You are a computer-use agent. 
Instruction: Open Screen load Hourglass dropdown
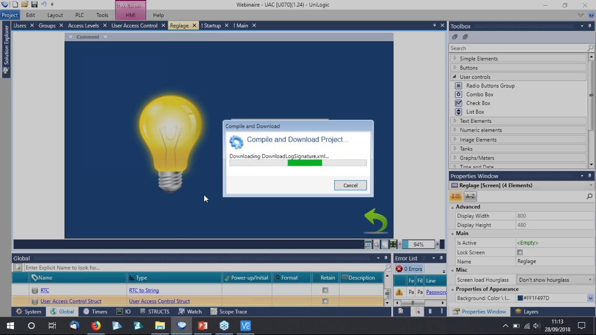tap(590, 280)
